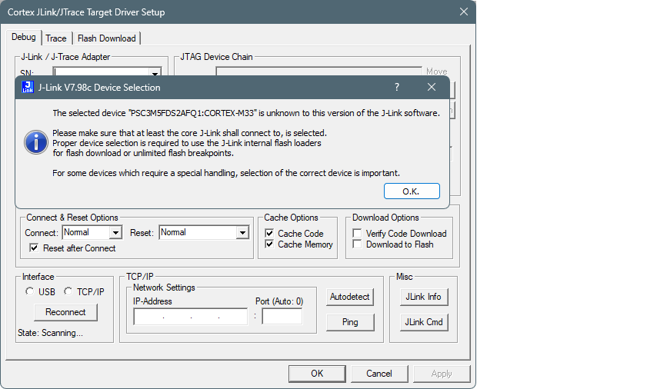
Task: Select the TCP/IP interface radio button
Action: click(x=68, y=291)
